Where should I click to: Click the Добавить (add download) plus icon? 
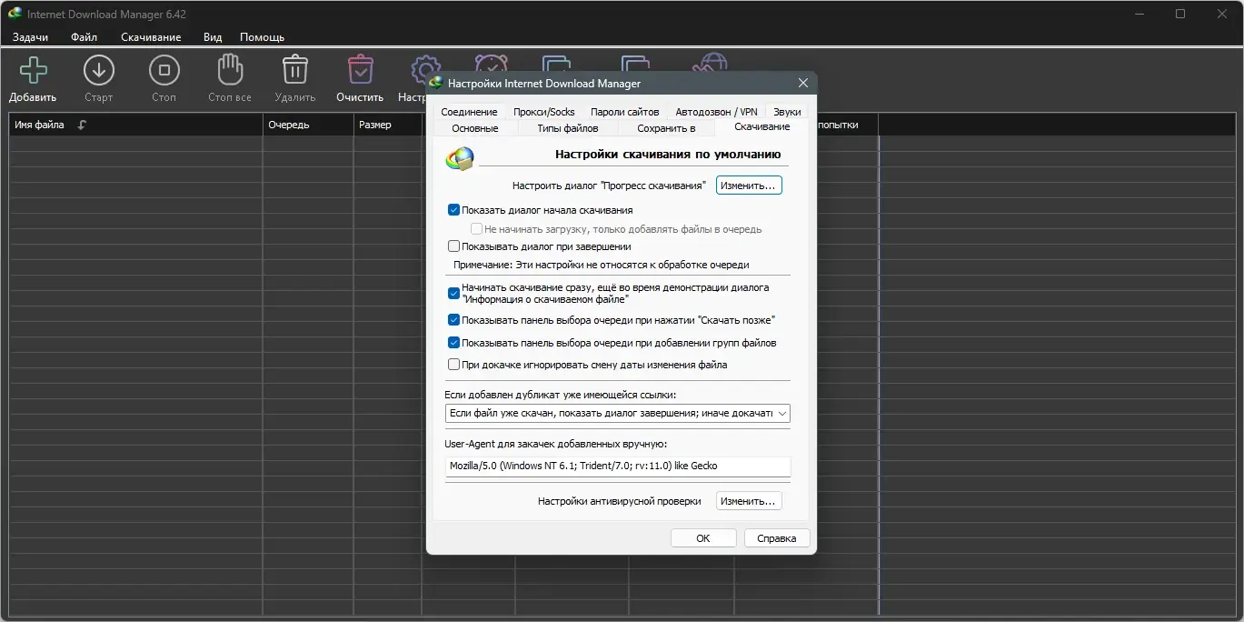pos(33,70)
